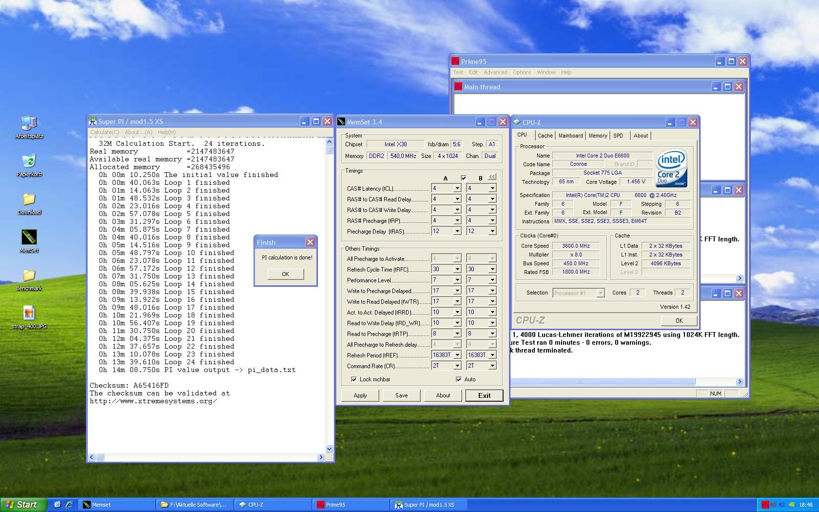Open Prime95 Options menu
Viewport: 819px width, 512px height.
pyautogui.click(x=522, y=72)
